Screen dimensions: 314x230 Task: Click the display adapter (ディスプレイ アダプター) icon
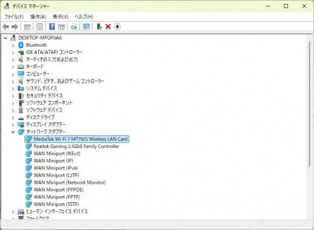click(21, 125)
